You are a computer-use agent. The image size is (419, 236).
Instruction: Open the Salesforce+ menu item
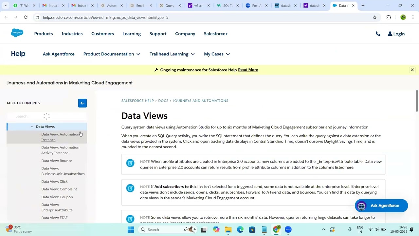(x=216, y=34)
